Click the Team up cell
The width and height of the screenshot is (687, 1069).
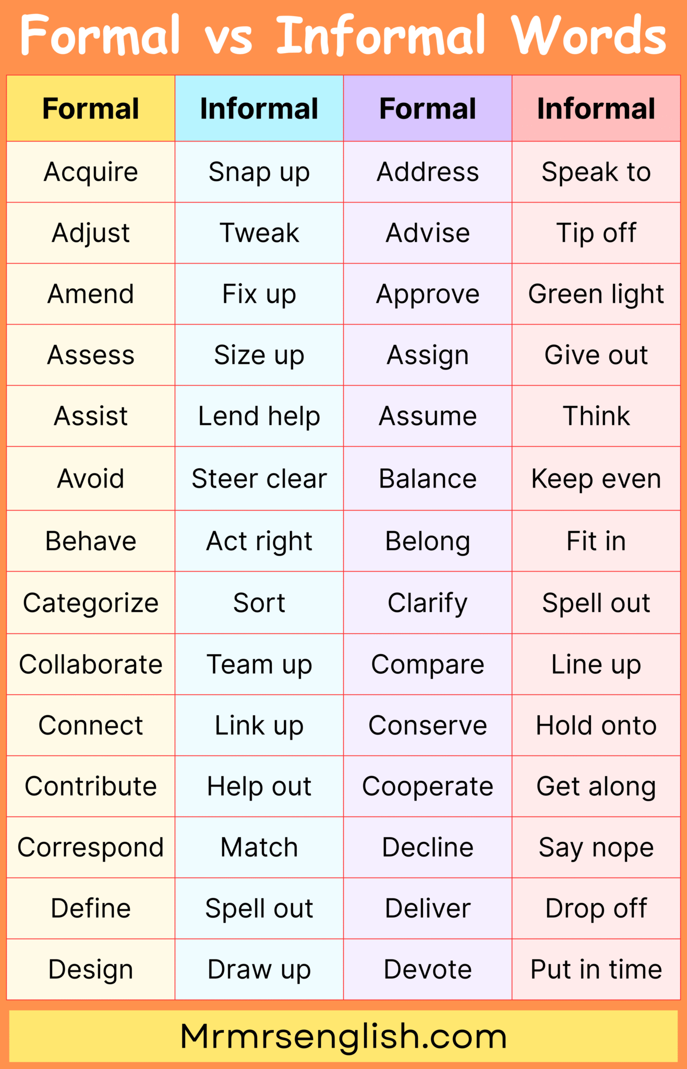(x=259, y=664)
